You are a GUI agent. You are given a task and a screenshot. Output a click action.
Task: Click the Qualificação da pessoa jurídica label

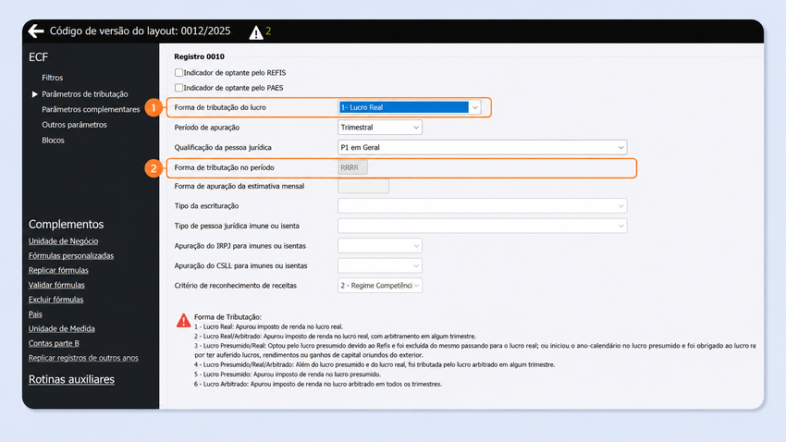pyautogui.click(x=223, y=147)
